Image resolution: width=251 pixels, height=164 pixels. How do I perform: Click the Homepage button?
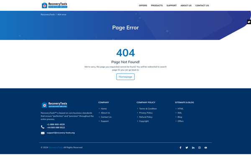(x=125, y=77)
